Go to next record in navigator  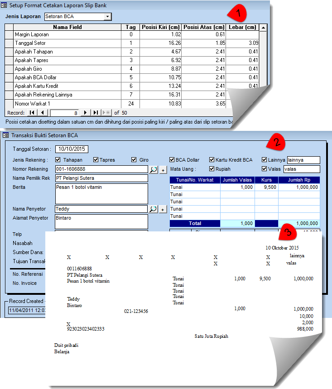[x=85, y=113]
